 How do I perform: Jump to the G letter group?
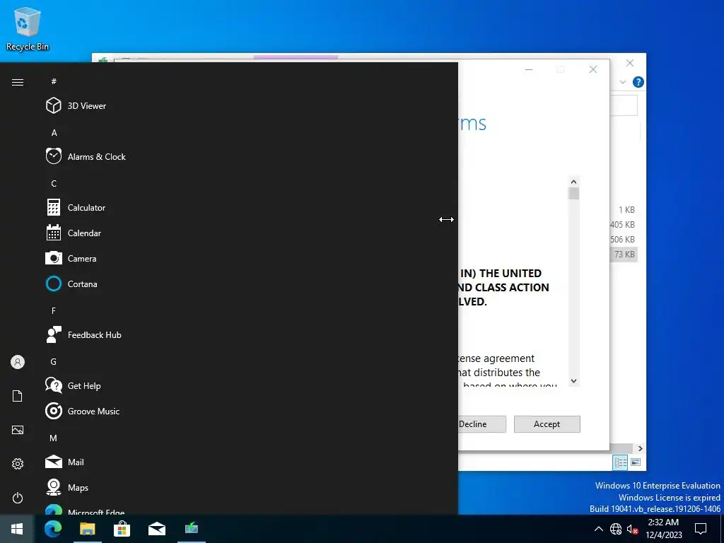click(x=54, y=361)
